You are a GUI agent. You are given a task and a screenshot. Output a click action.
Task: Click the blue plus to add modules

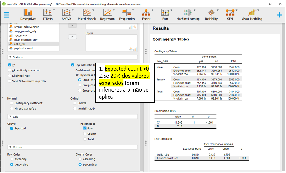point(279,15)
